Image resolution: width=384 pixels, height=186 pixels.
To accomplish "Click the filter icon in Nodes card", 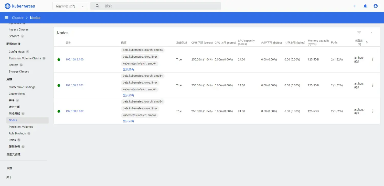I will pos(359,33).
